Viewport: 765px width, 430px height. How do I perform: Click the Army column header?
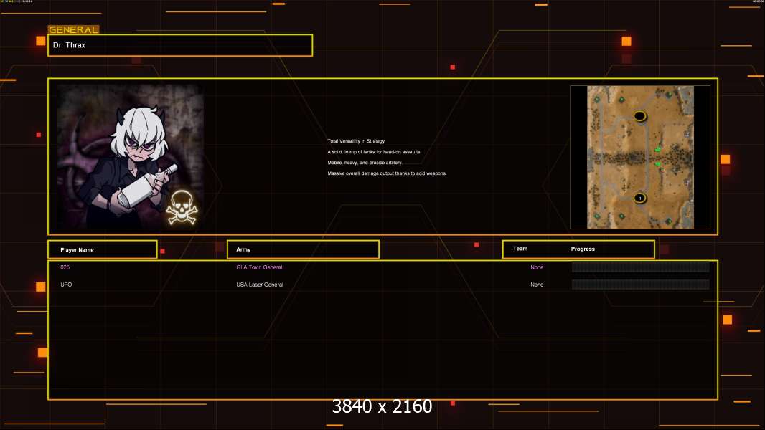(303, 249)
